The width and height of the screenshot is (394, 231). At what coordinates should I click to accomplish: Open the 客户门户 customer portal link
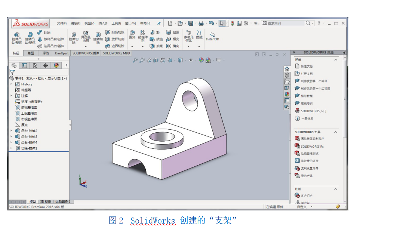click(304, 195)
